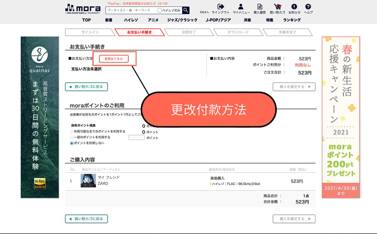
Task: Click the 手続き完了 step tab
Action: click(x=287, y=32)
